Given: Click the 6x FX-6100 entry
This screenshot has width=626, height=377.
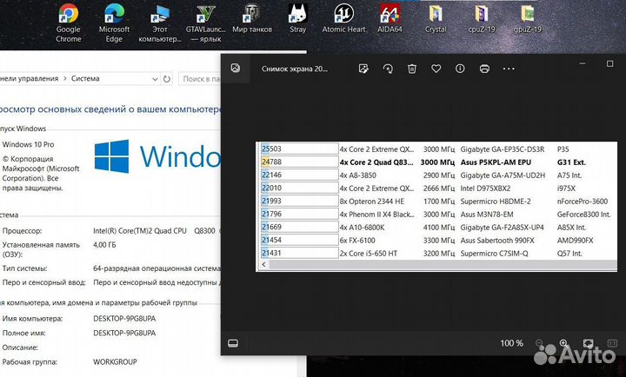Looking at the screenshot, I should 357,240.
